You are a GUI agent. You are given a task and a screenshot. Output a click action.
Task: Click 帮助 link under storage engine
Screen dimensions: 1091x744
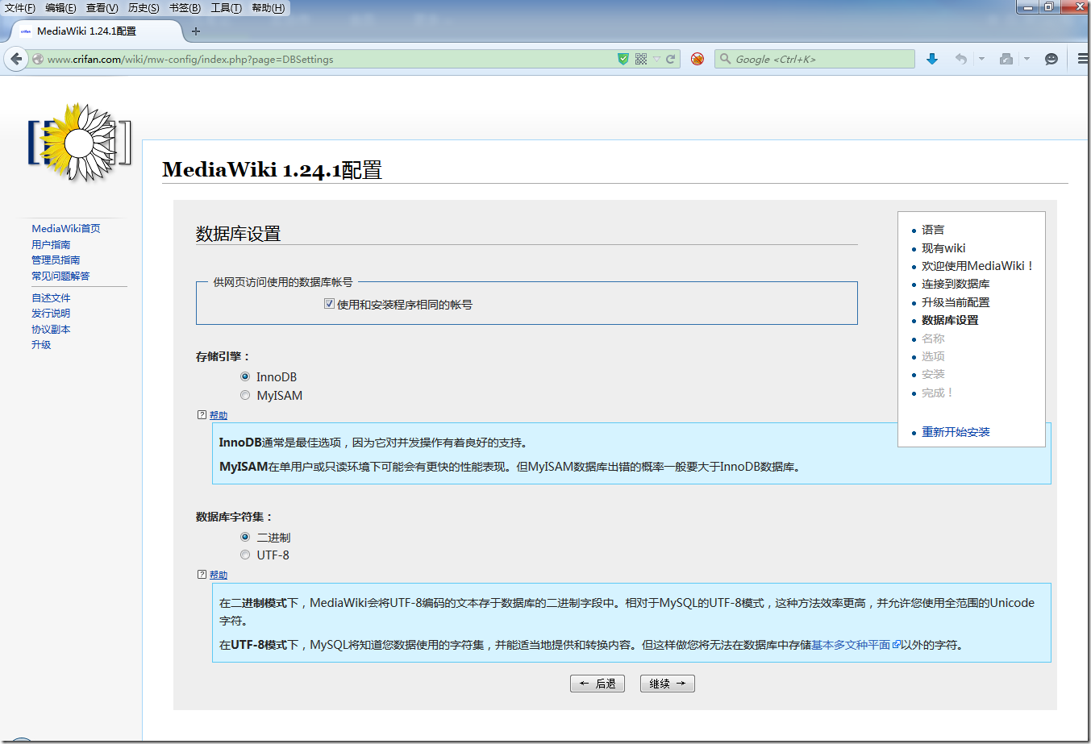tap(219, 415)
